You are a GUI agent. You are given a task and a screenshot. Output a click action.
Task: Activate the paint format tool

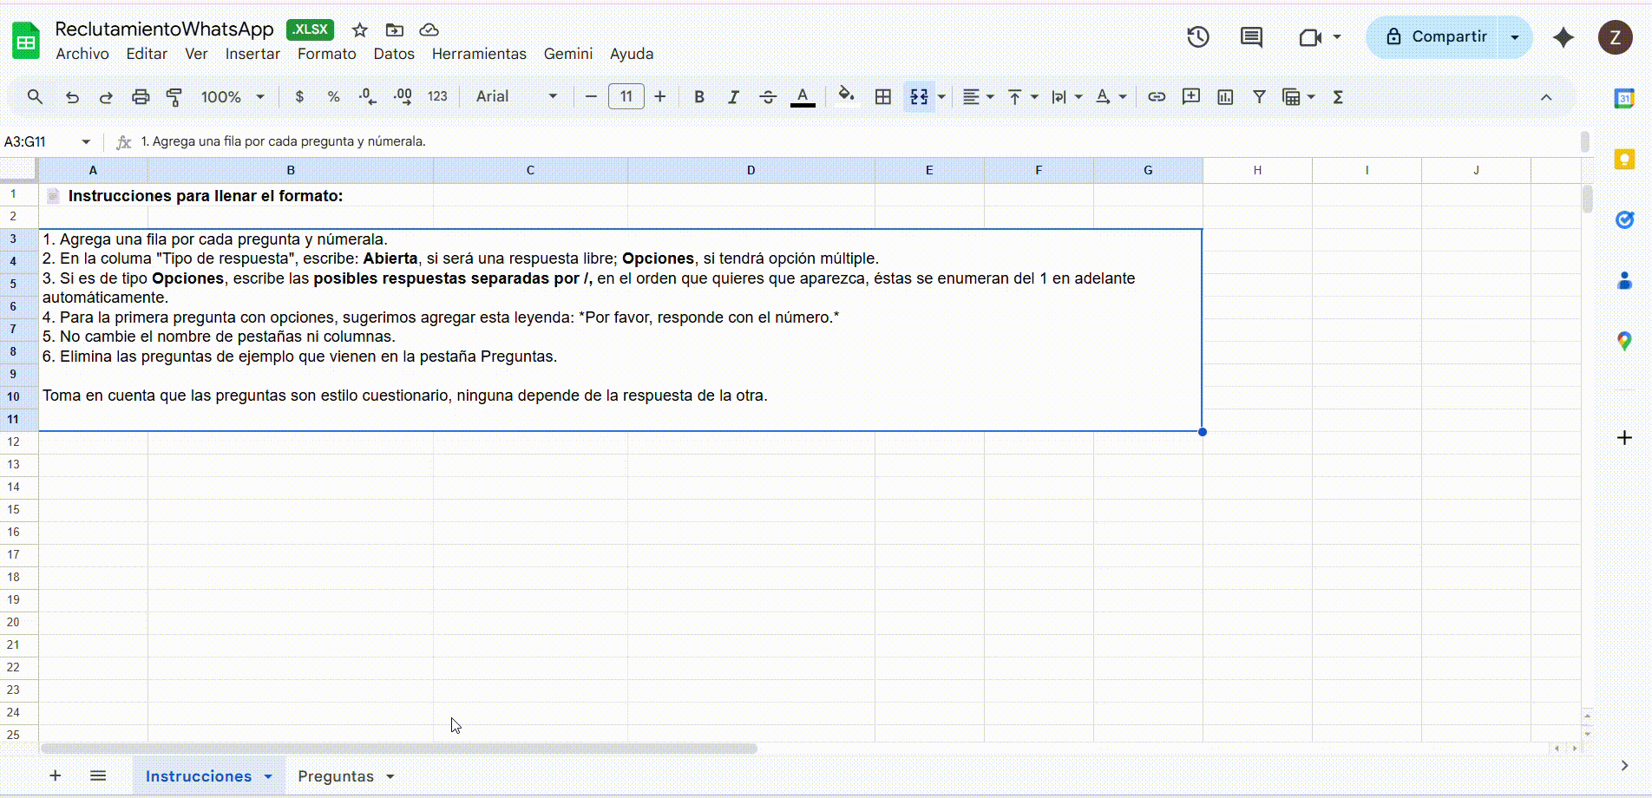click(174, 97)
